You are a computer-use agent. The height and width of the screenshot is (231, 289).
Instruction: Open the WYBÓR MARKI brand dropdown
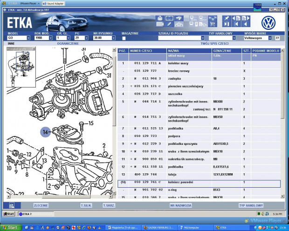(x=270, y=38)
